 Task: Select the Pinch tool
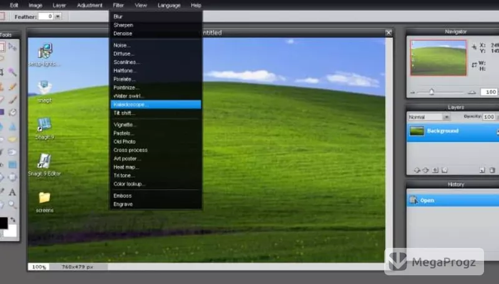[12, 177]
